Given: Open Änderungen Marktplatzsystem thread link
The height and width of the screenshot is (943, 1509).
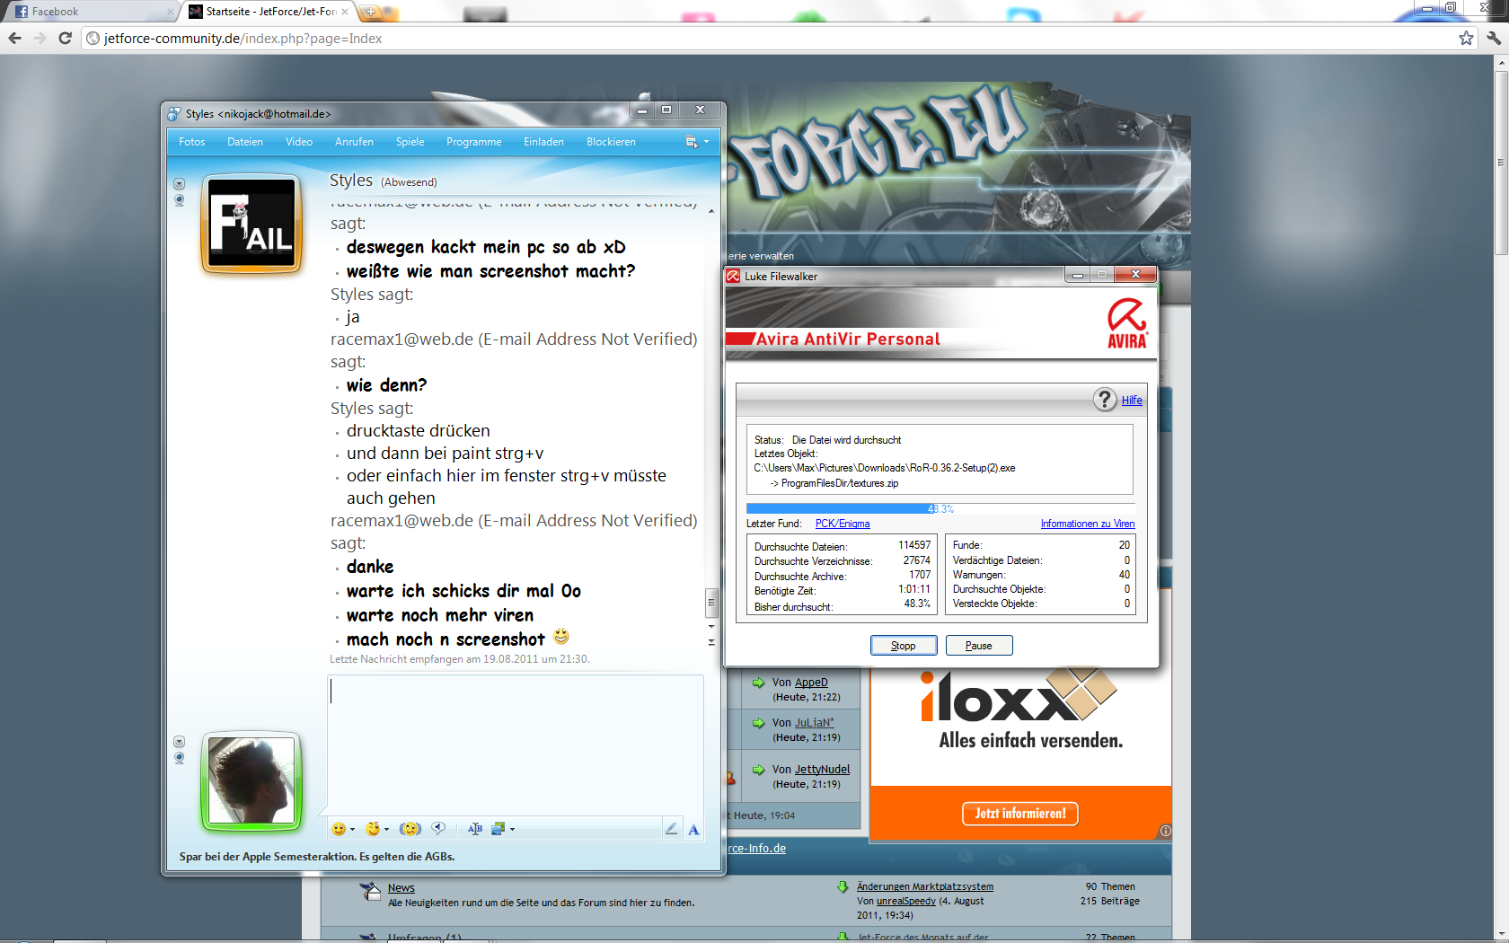Looking at the screenshot, I should (925, 886).
